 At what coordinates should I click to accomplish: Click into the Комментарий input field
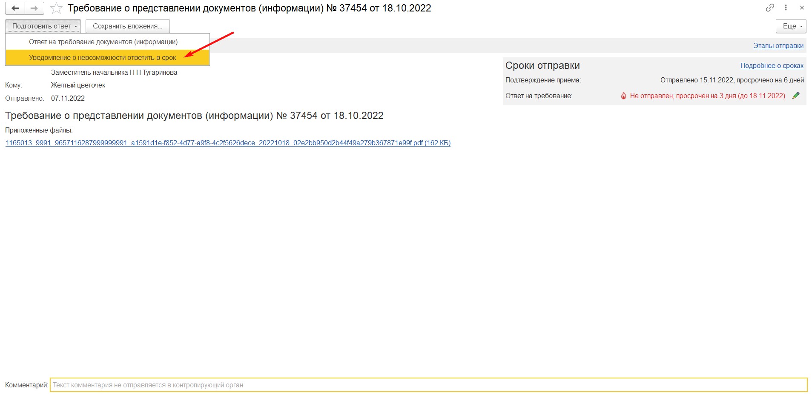[428, 385]
